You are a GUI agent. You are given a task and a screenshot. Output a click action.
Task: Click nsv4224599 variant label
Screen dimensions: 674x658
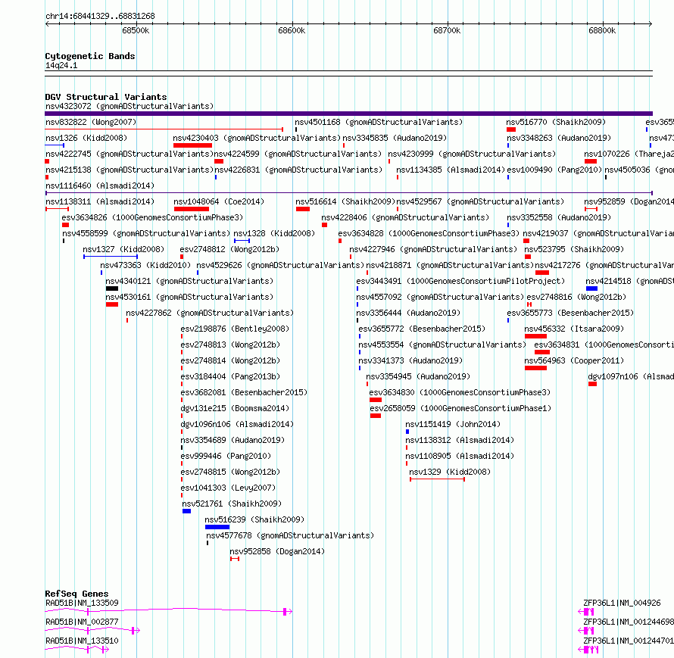tap(298, 154)
